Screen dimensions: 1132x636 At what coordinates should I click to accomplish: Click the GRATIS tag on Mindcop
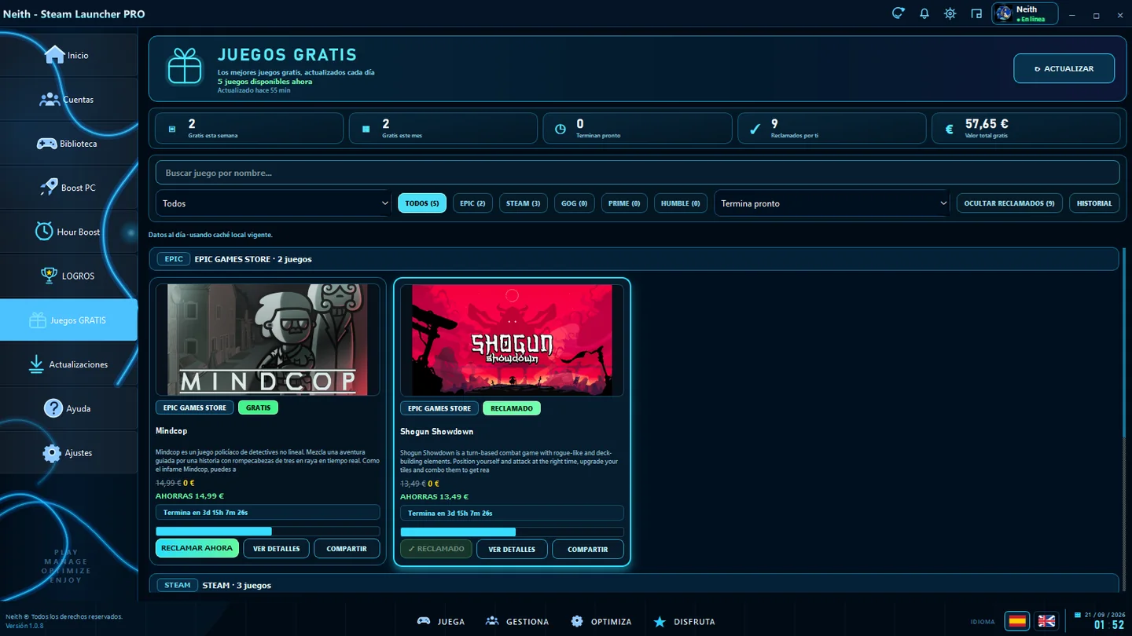258,408
